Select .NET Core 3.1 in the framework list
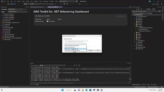 pyautogui.click(x=76, y=49)
